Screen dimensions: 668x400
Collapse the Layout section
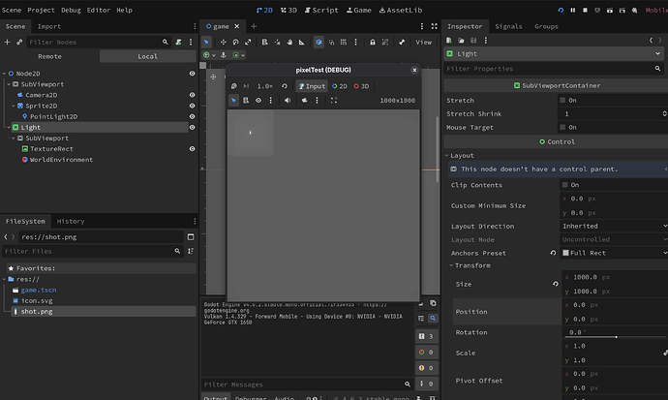447,156
